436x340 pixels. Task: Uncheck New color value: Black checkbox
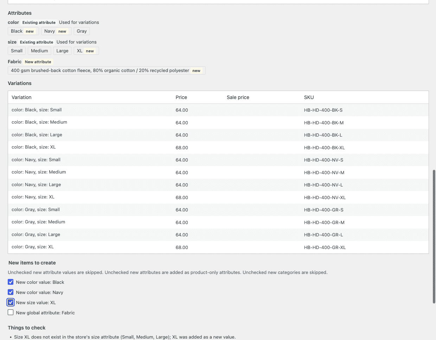click(x=11, y=282)
